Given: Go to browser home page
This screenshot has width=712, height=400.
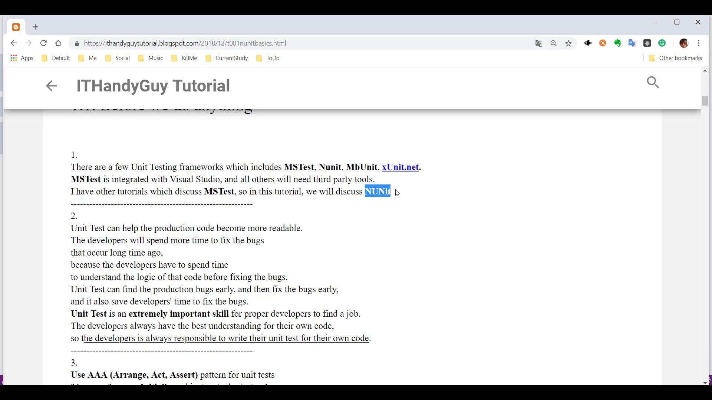Looking at the screenshot, I should (58, 43).
